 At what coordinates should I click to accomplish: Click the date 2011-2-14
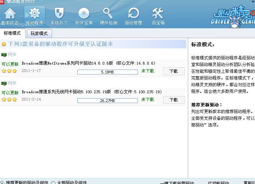pos(31,99)
